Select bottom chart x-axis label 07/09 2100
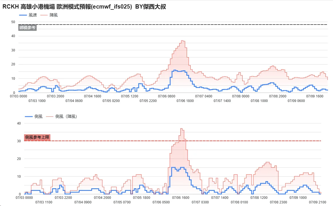Viewport: 333px width, 206px height. (x=318, y=202)
